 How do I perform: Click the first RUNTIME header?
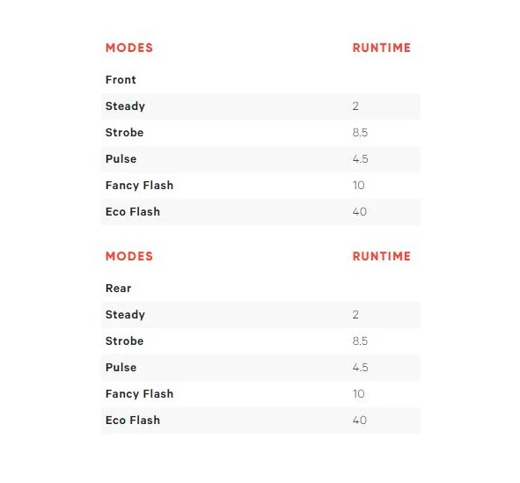coord(381,48)
